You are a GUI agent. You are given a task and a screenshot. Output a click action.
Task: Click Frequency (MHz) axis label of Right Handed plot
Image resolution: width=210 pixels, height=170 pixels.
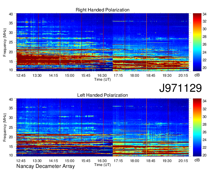5,42
